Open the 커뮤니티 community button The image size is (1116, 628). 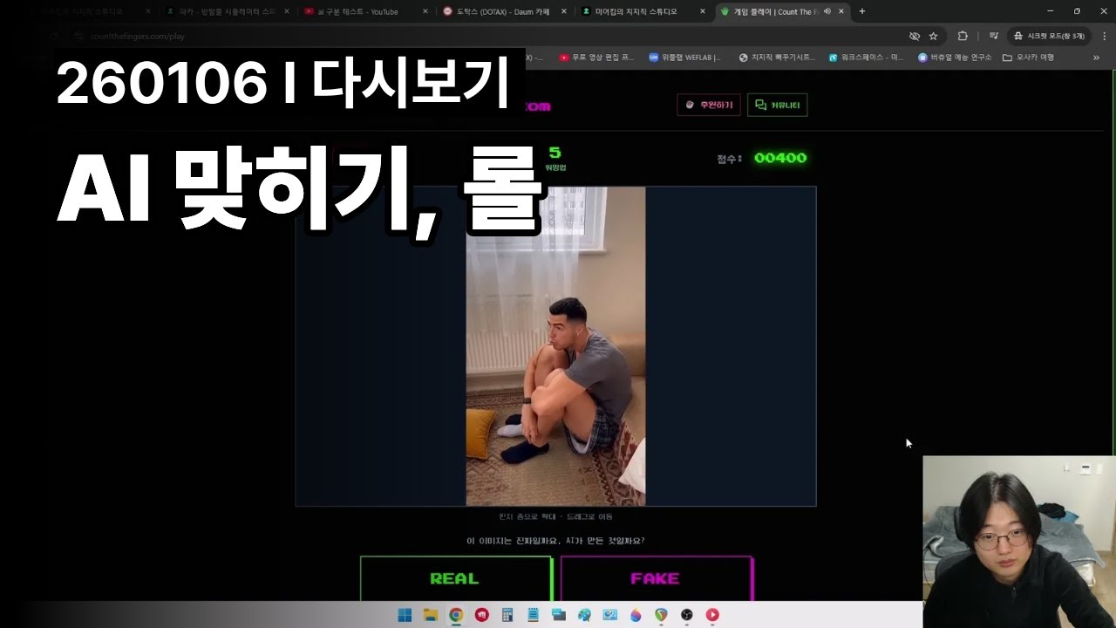(x=777, y=105)
